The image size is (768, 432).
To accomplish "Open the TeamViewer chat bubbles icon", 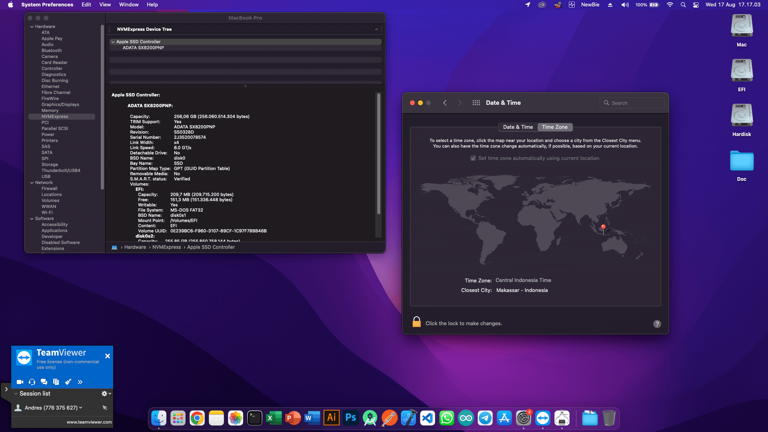I will (x=44, y=382).
